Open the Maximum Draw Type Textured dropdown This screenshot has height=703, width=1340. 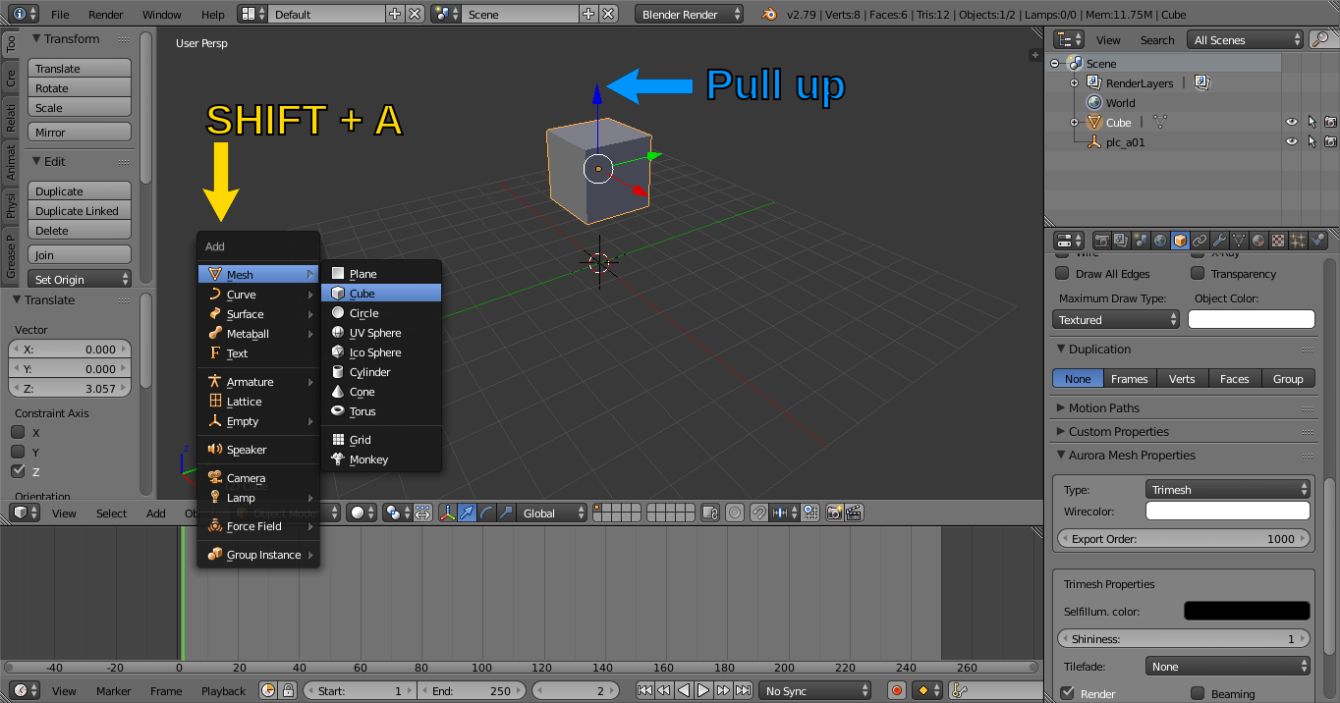point(1116,320)
